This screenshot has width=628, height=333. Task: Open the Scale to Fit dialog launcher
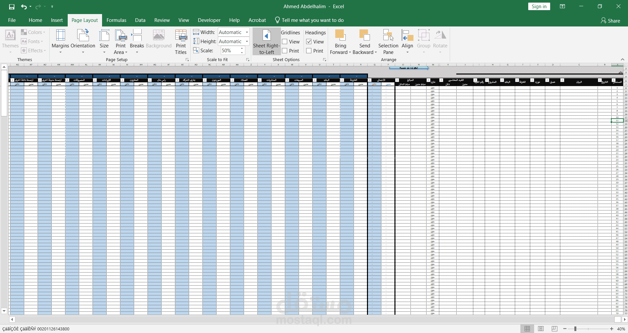tap(248, 60)
